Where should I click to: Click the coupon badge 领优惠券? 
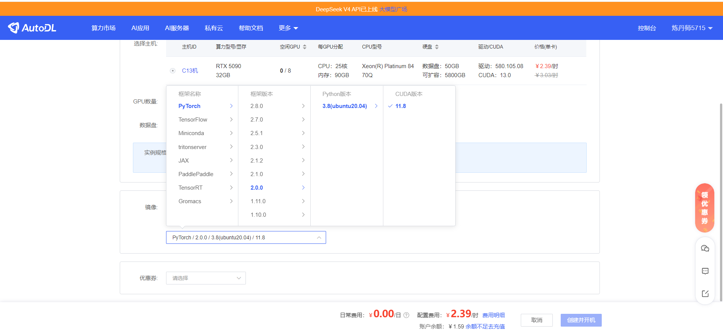pos(705,208)
